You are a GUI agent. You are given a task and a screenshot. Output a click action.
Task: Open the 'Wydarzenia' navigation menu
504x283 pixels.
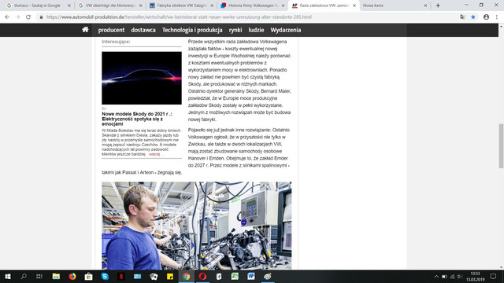[x=285, y=30]
